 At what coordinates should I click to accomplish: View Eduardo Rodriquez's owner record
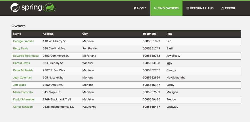[x=26, y=56]
